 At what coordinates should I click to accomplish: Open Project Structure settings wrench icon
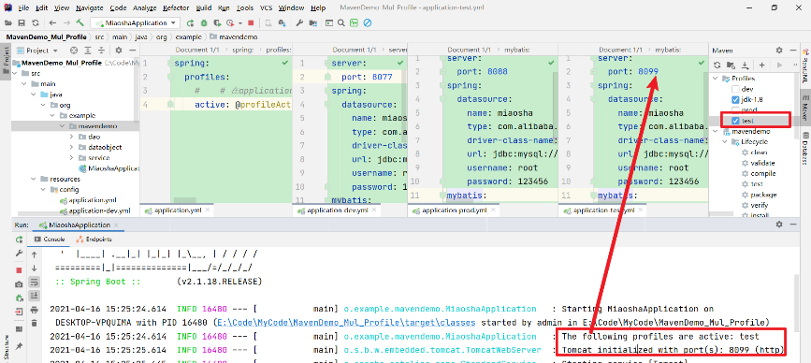(299, 22)
